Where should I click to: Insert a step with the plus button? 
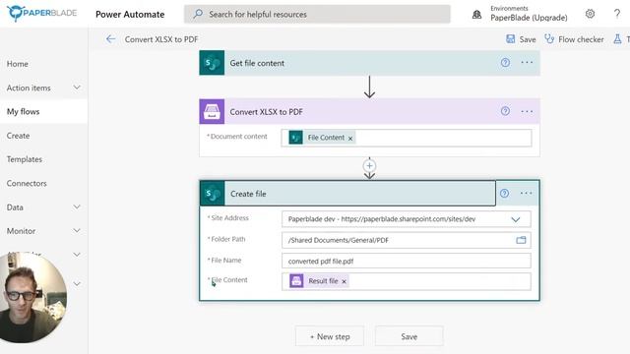coord(369,166)
